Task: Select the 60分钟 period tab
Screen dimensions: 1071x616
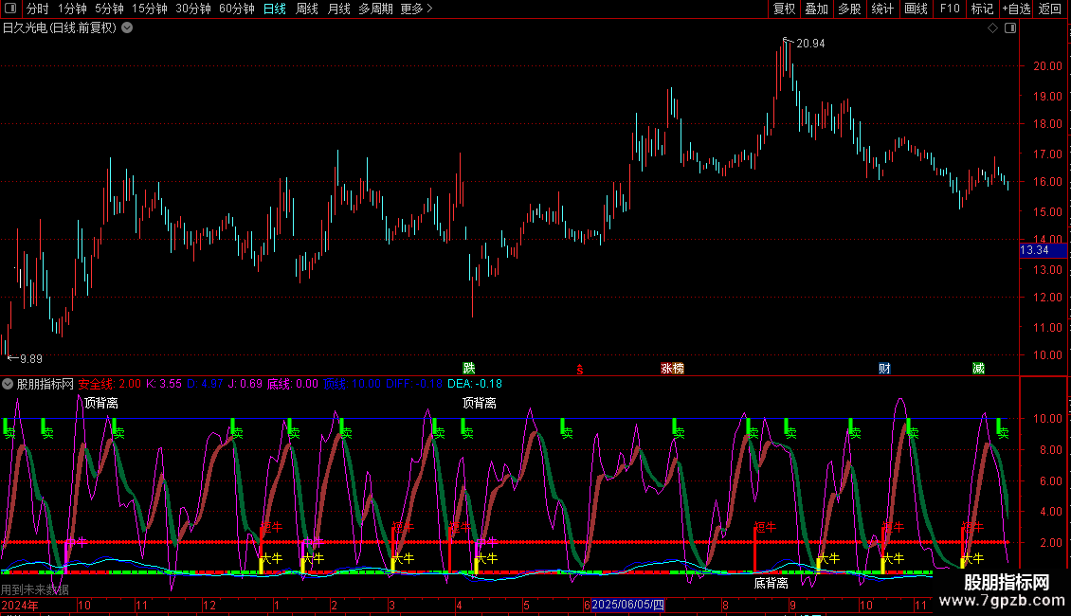Action: pyautogui.click(x=236, y=9)
